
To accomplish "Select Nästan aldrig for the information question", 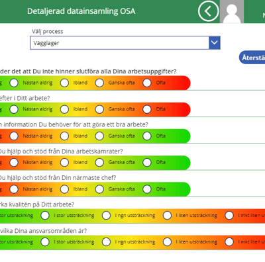I will coord(14,136).
